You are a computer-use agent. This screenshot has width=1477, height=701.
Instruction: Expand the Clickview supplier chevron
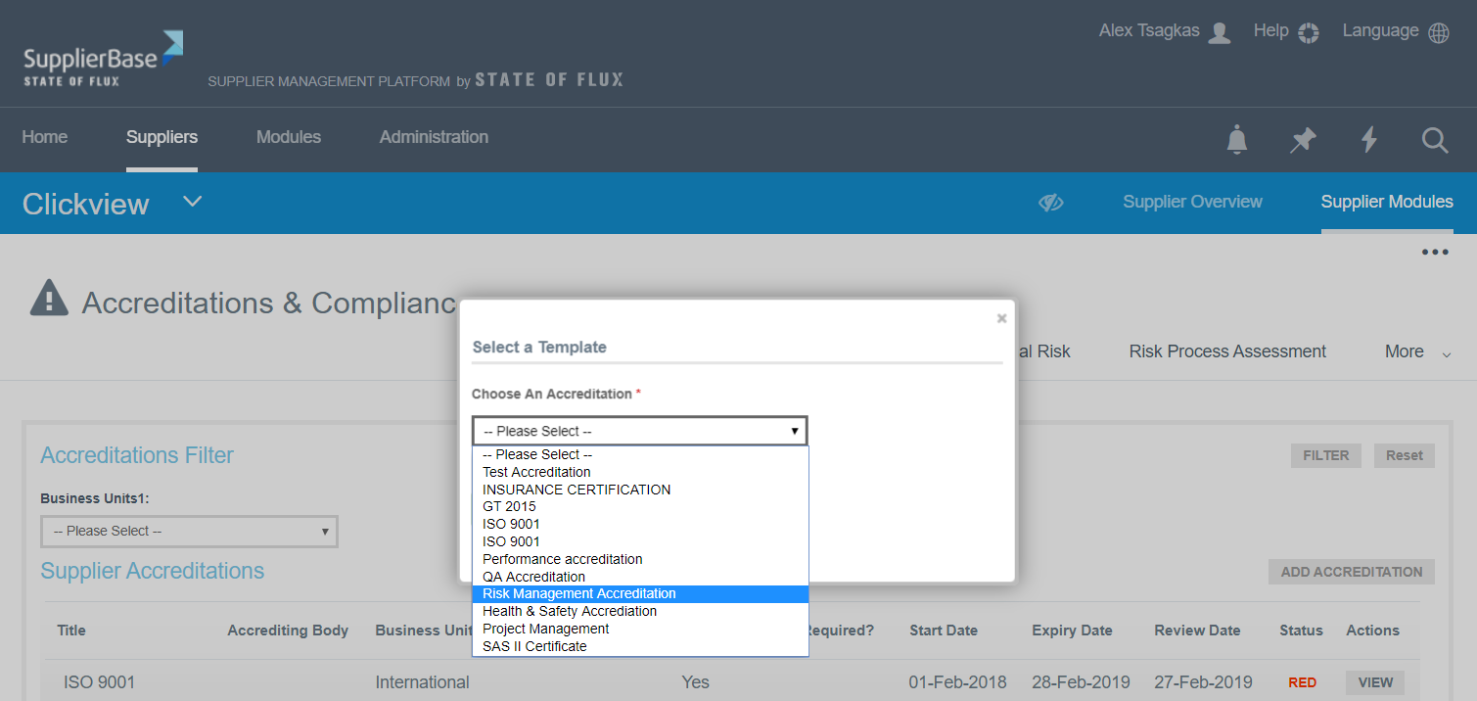[193, 202]
